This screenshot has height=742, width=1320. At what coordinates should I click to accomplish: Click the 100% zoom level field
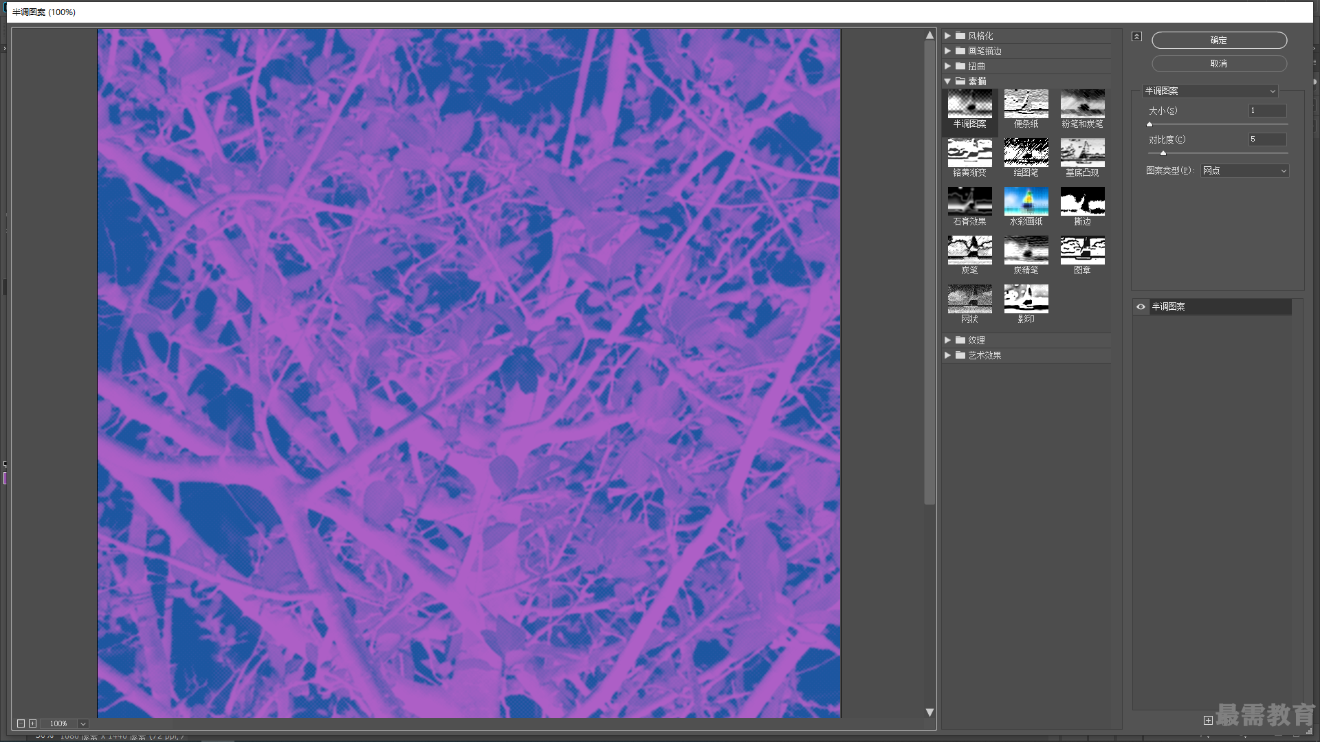[x=58, y=723]
